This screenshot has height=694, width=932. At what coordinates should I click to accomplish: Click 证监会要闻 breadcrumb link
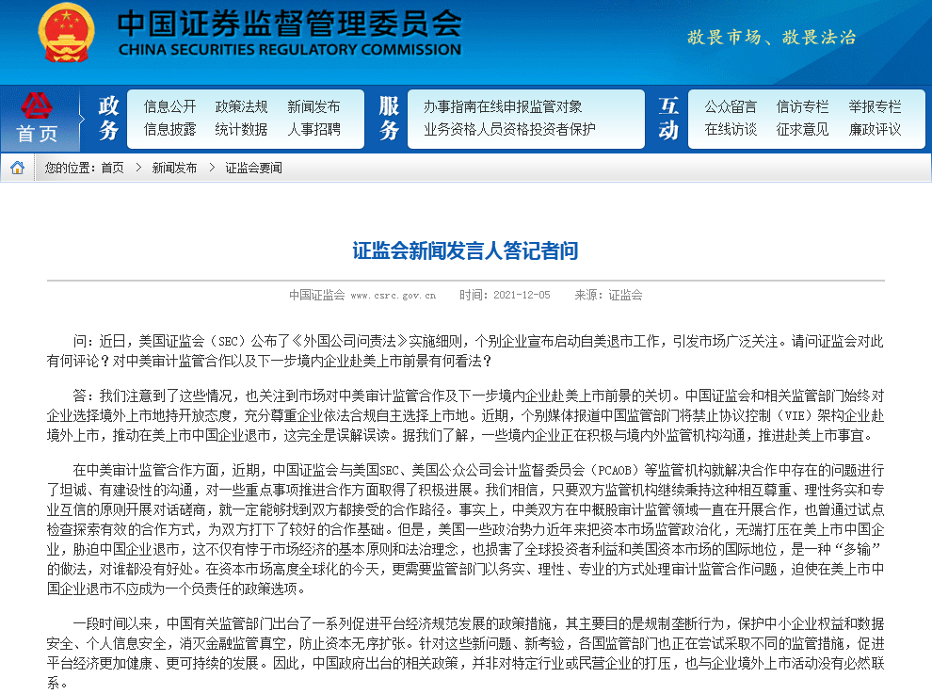pyautogui.click(x=253, y=168)
